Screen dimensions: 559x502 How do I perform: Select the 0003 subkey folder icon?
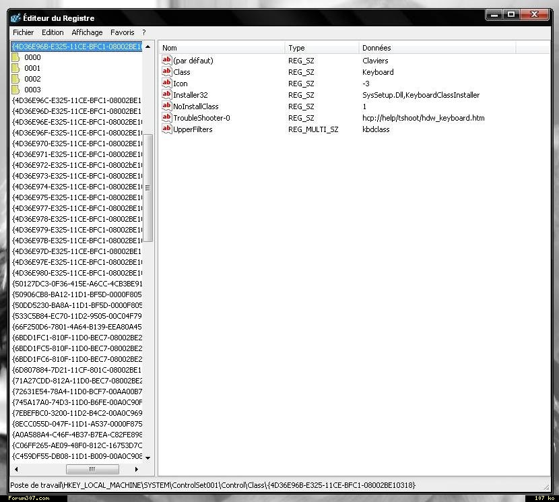click(x=15, y=90)
